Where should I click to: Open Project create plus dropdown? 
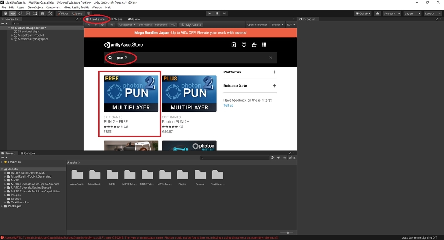tap(4, 158)
